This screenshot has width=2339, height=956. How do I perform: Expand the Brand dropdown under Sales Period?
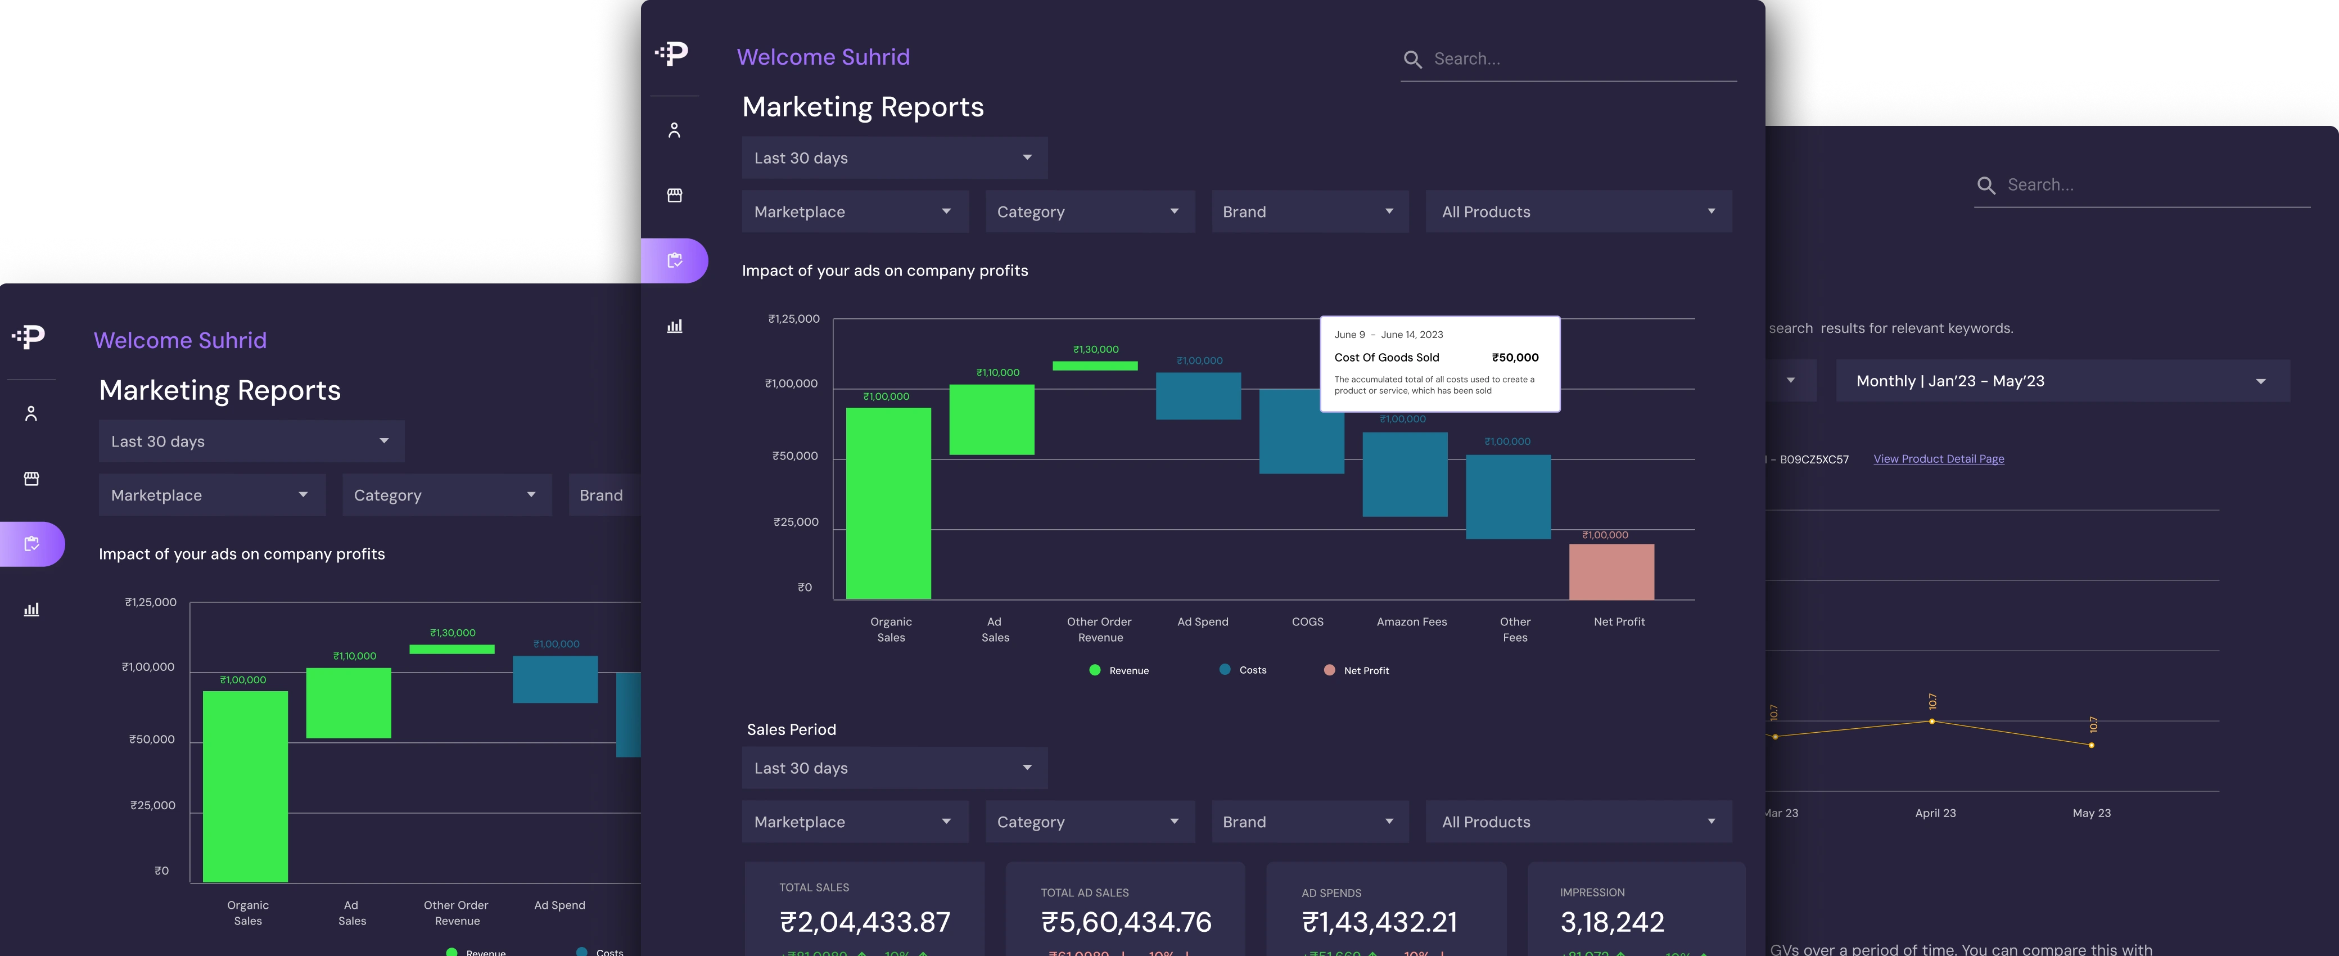click(x=1310, y=822)
